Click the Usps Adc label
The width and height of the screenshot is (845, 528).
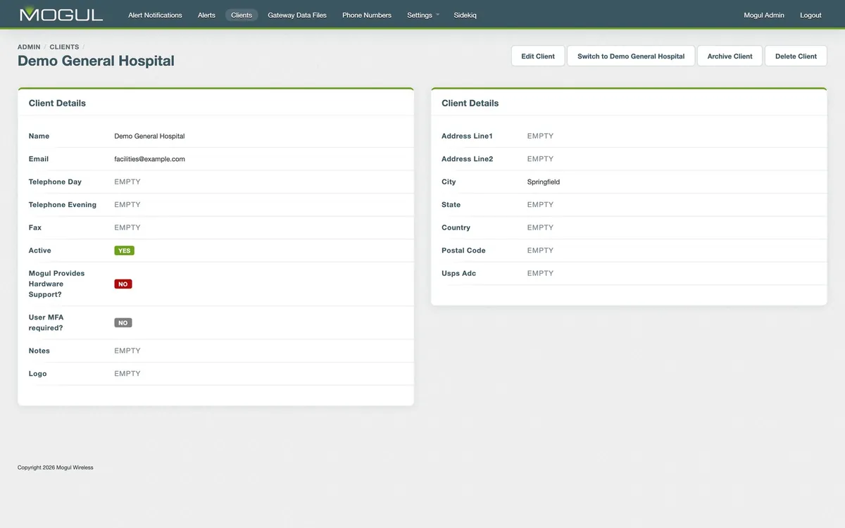(458, 273)
